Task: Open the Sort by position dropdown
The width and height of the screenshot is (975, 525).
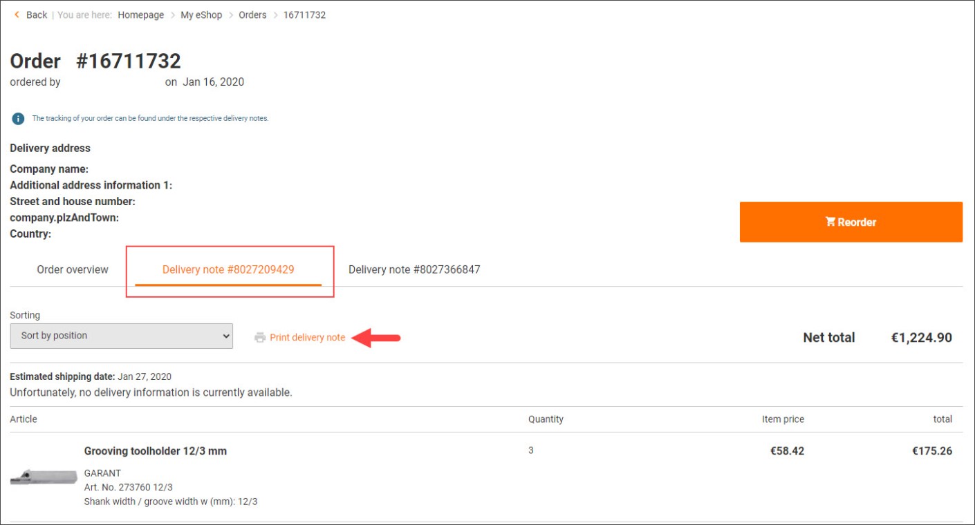Action: pos(121,336)
